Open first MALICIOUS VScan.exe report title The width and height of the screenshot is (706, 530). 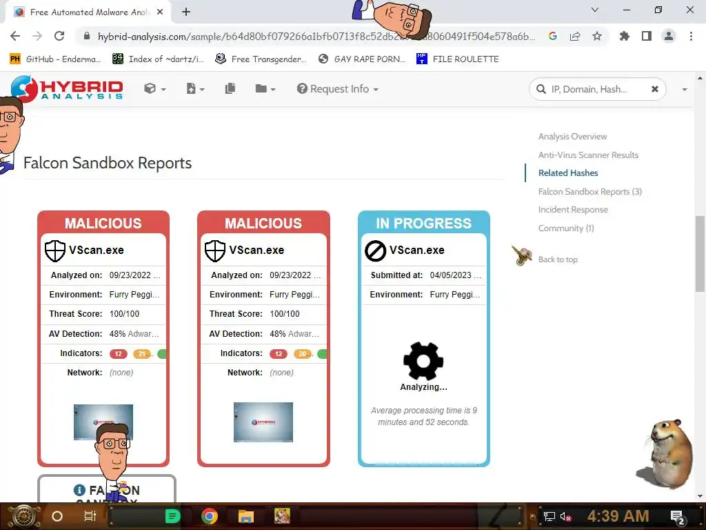tap(96, 250)
